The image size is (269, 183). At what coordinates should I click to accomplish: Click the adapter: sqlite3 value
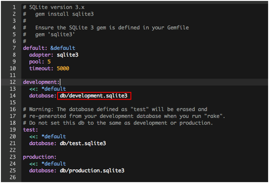click(67, 55)
